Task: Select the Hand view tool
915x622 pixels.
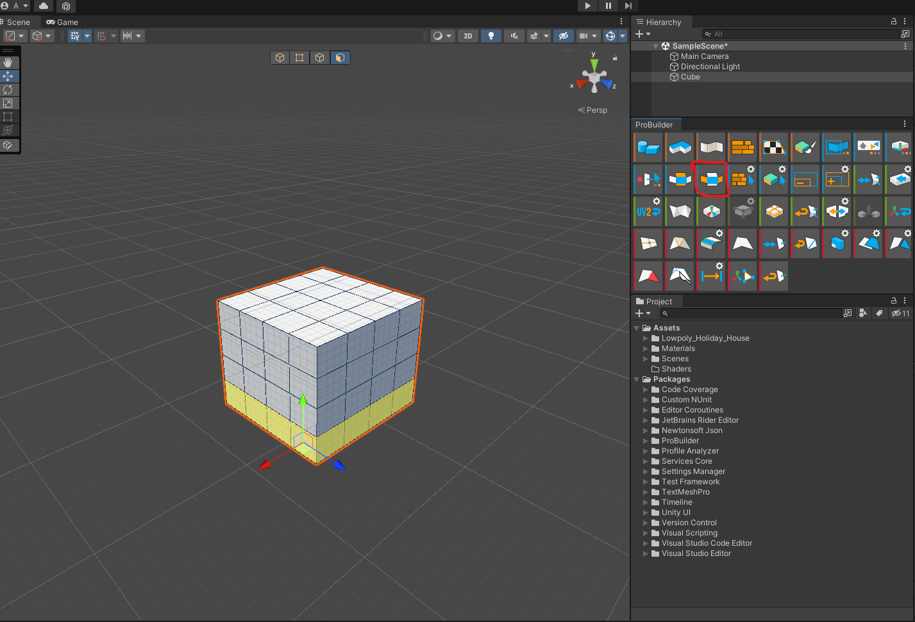Action: click(8, 63)
